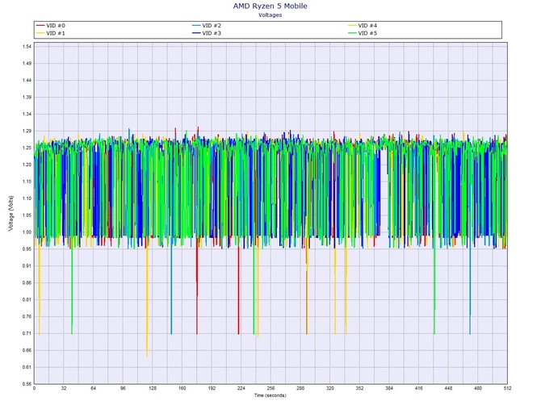541x405 pixels.
Task: Click the red VID #0 legend line
Action: coord(40,26)
